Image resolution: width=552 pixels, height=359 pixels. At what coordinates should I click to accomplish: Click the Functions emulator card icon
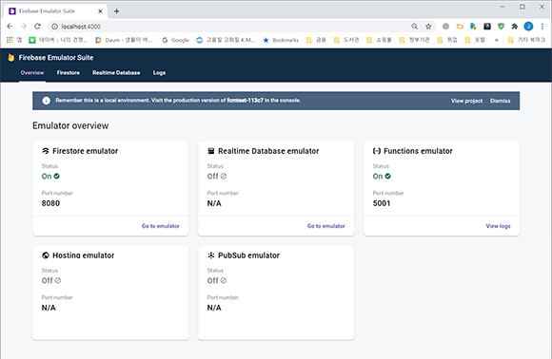click(376, 151)
